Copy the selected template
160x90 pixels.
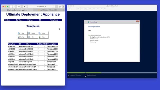click(43, 33)
